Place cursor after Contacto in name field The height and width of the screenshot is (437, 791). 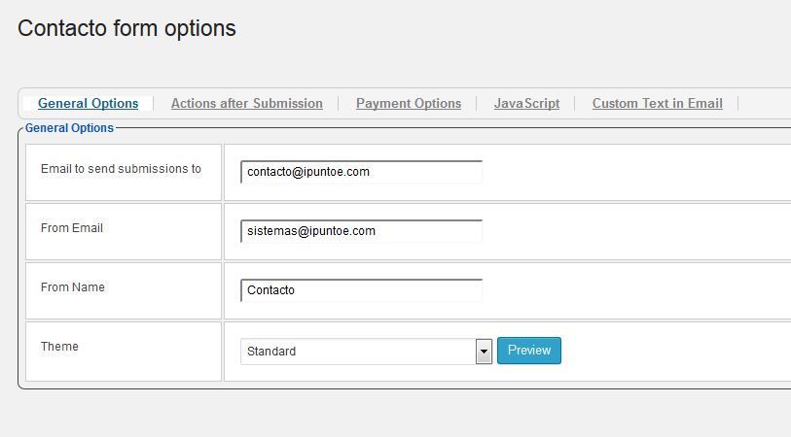[x=296, y=290]
